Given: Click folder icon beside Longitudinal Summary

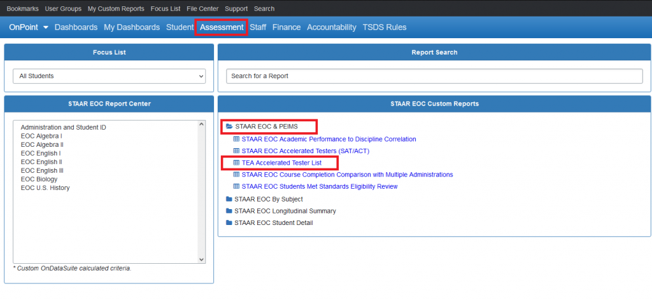Looking at the screenshot, I should pyautogui.click(x=229, y=211).
